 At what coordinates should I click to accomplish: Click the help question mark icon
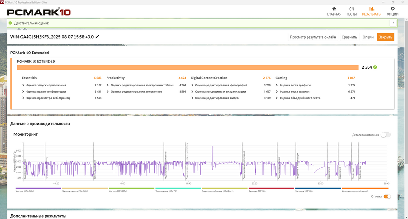(x=393, y=23)
